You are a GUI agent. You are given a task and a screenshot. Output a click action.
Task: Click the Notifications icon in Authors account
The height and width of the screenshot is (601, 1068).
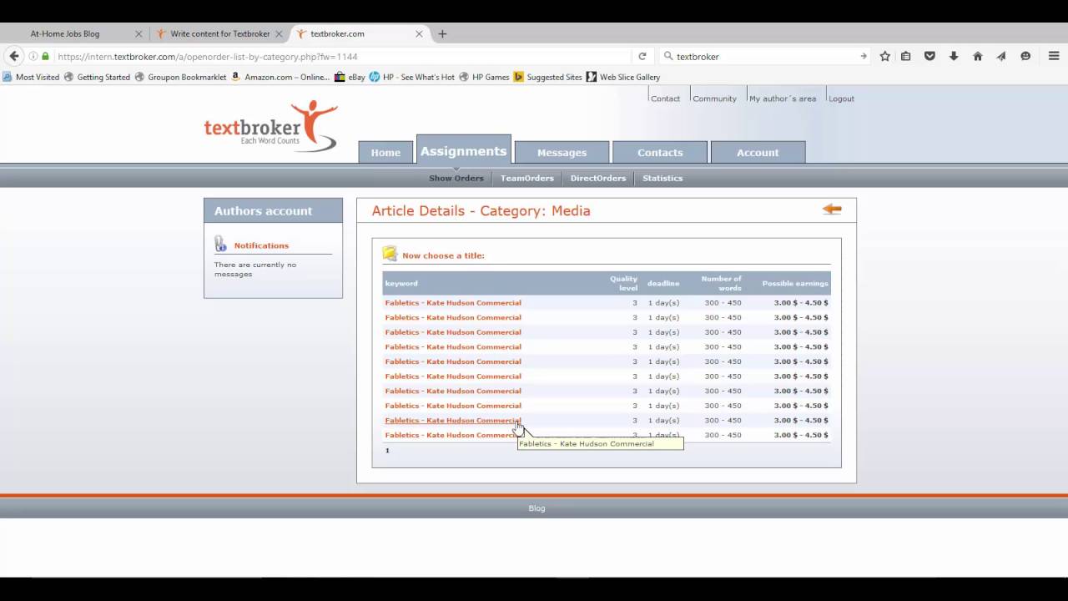tap(220, 244)
